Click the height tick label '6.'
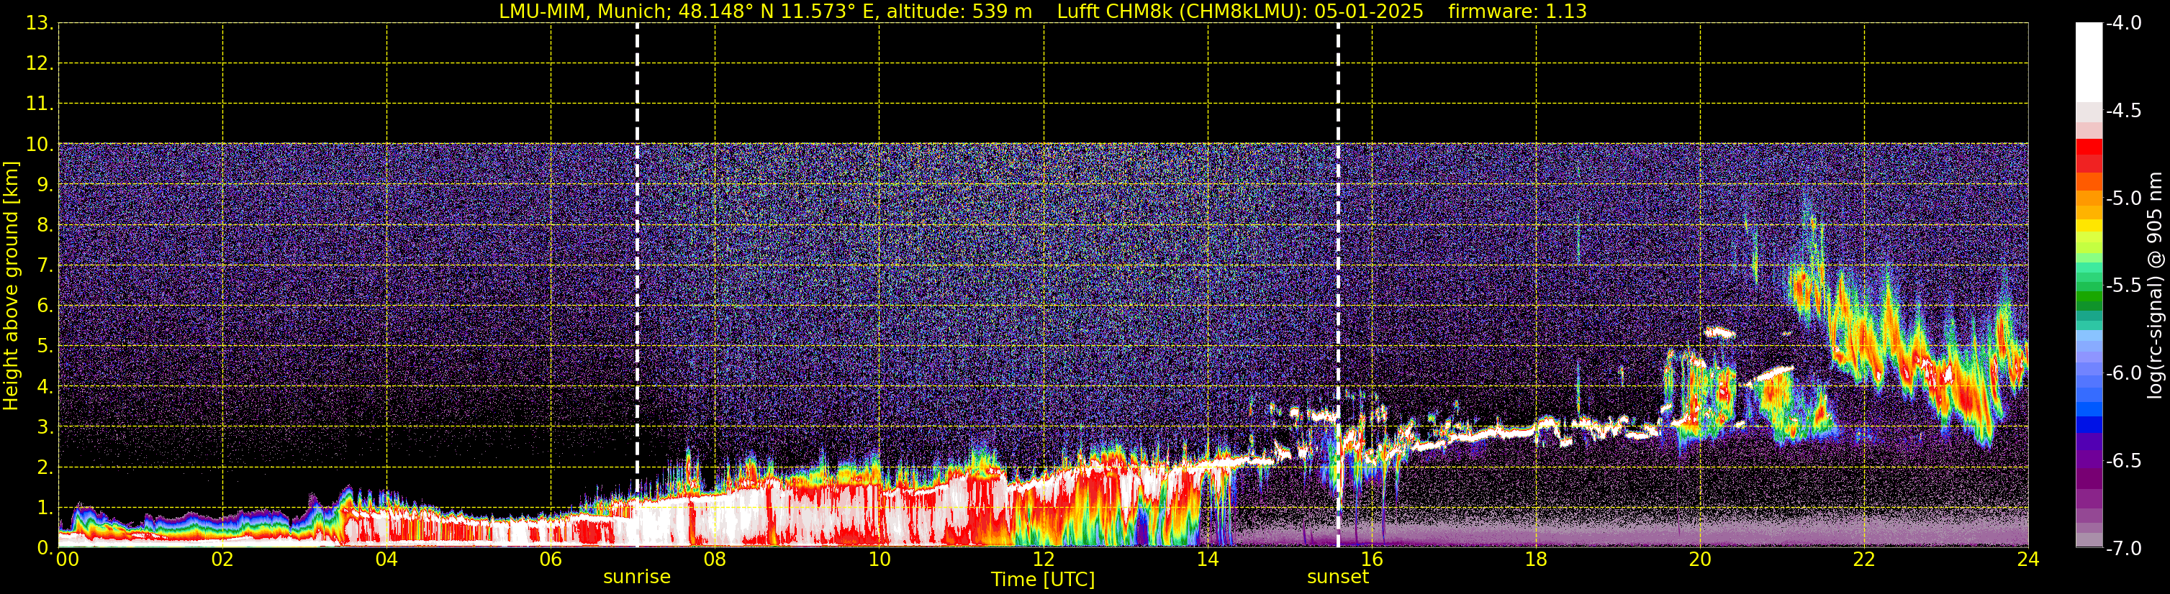 [45, 306]
